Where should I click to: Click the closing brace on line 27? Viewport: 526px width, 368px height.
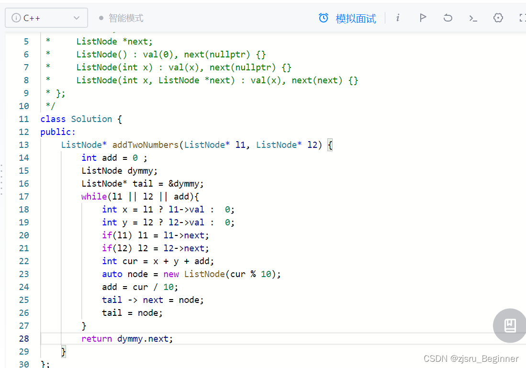(84, 326)
